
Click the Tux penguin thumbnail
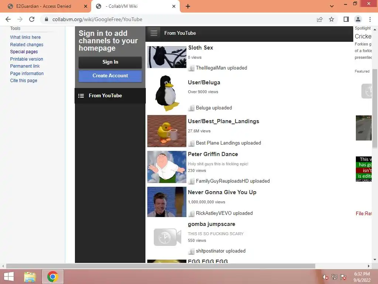point(167,94)
